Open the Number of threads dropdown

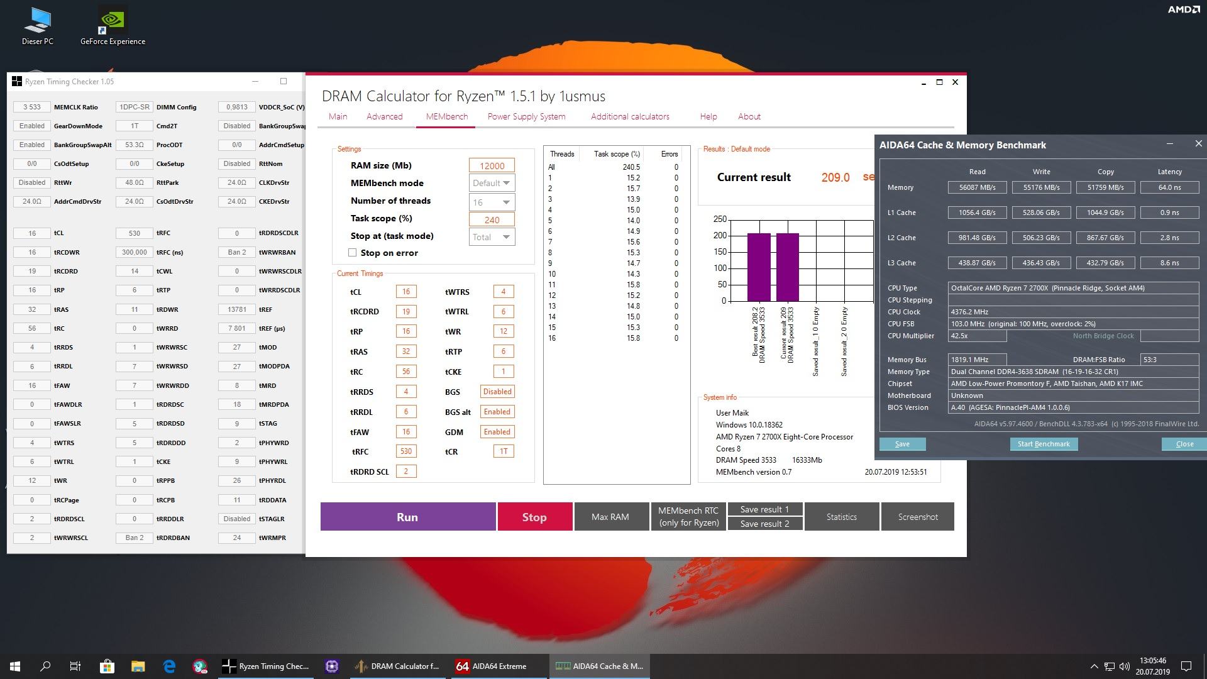[492, 202]
